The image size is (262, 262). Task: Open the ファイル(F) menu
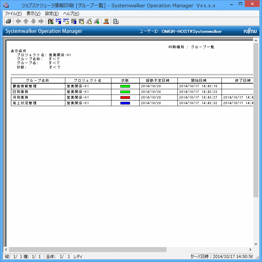[x=13, y=14]
